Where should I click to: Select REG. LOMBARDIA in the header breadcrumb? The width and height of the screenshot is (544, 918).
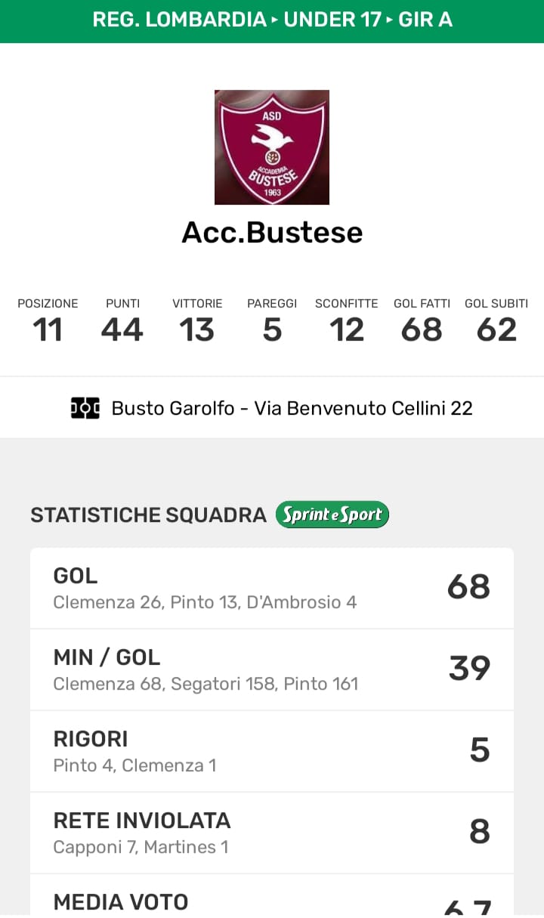coord(179,20)
